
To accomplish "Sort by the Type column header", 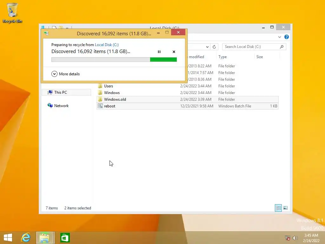I will click(235, 57).
